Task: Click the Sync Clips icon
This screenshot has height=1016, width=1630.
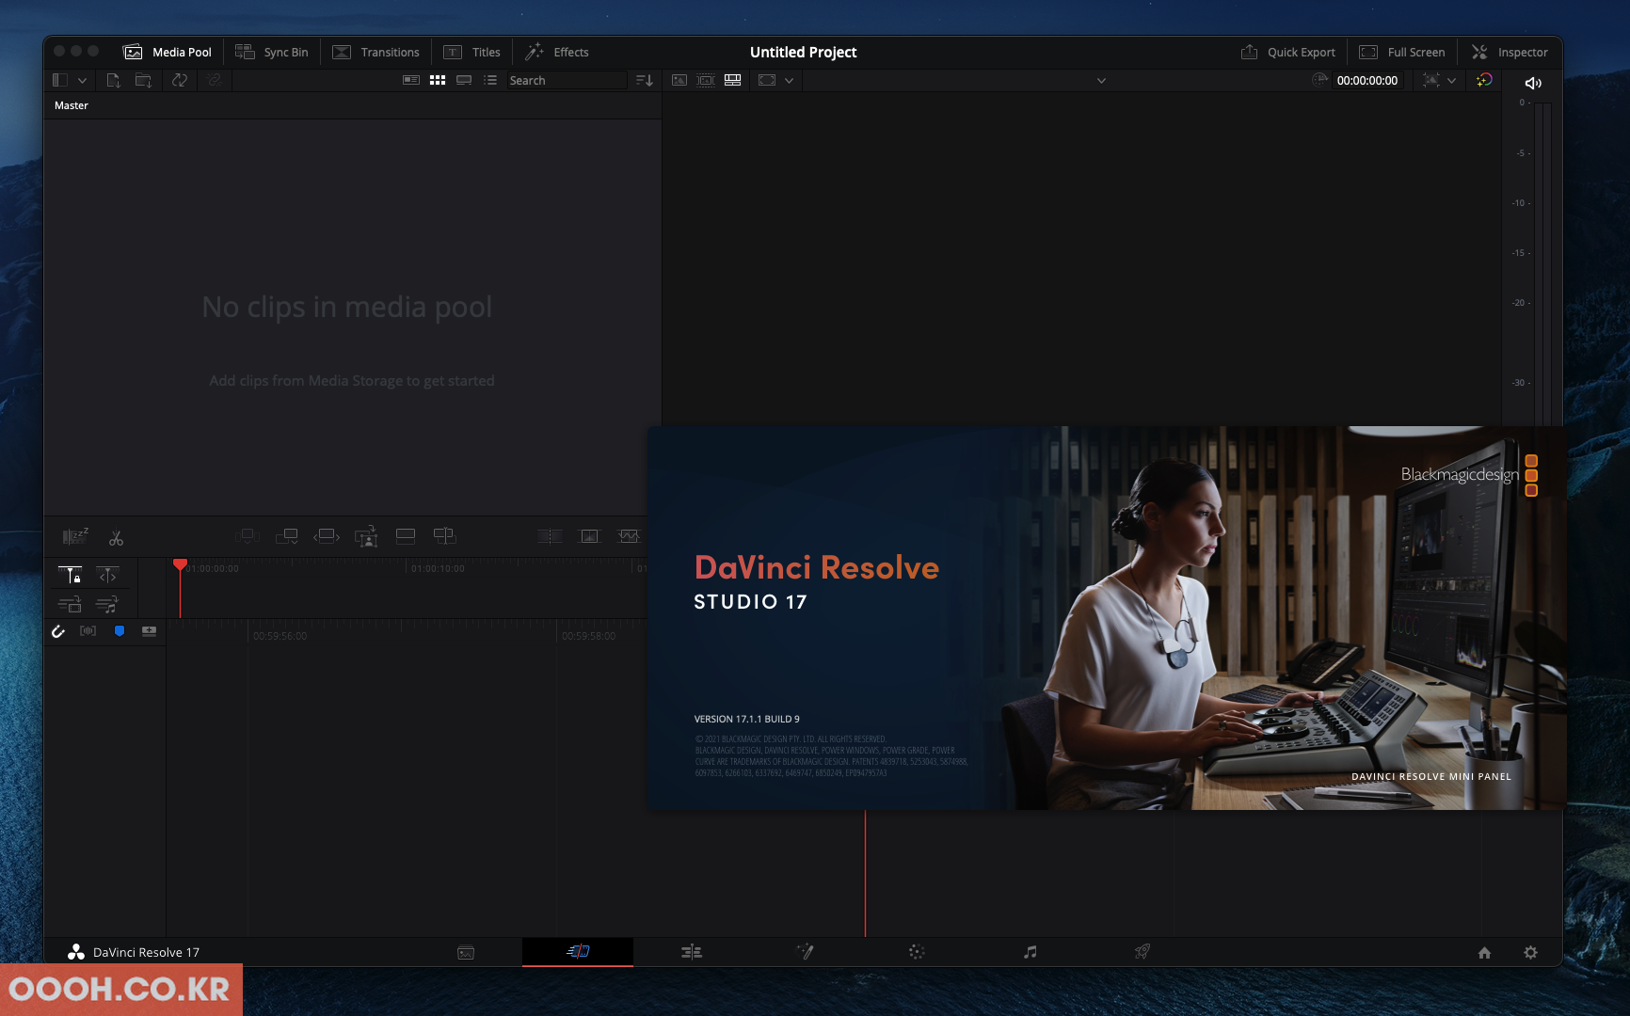Action: [x=179, y=81]
